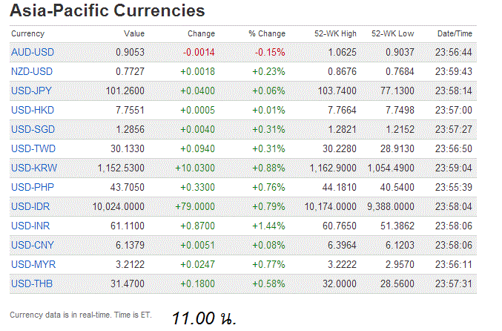The image size is (502, 331).
Task: Select the USD-HKD currency link
Action: tap(33, 110)
